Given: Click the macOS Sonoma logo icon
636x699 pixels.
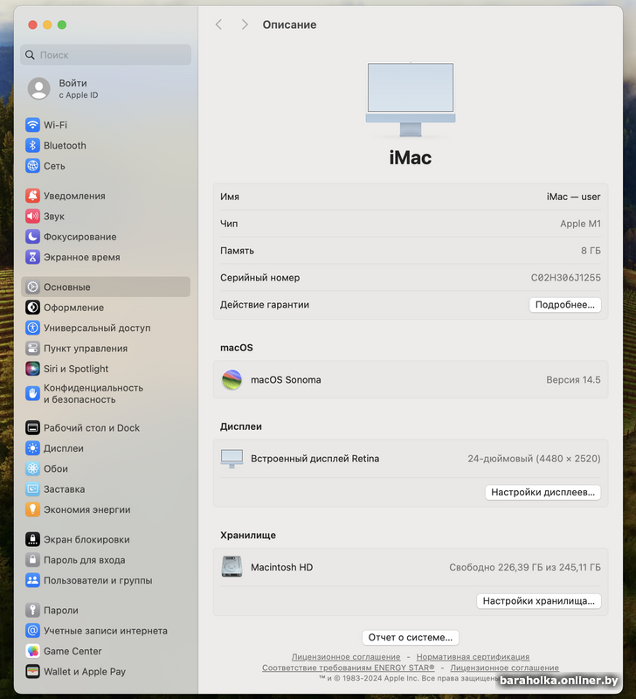Looking at the screenshot, I should pos(232,380).
